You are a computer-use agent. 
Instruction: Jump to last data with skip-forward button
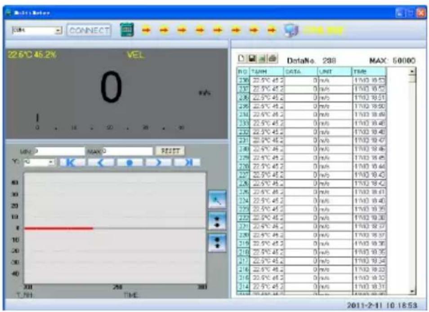[x=188, y=163]
